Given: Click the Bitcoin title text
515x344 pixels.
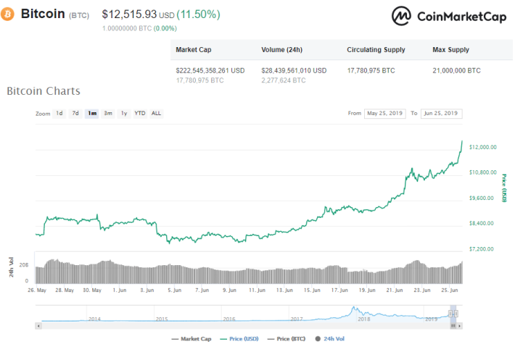Looking at the screenshot, I should [43, 14].
